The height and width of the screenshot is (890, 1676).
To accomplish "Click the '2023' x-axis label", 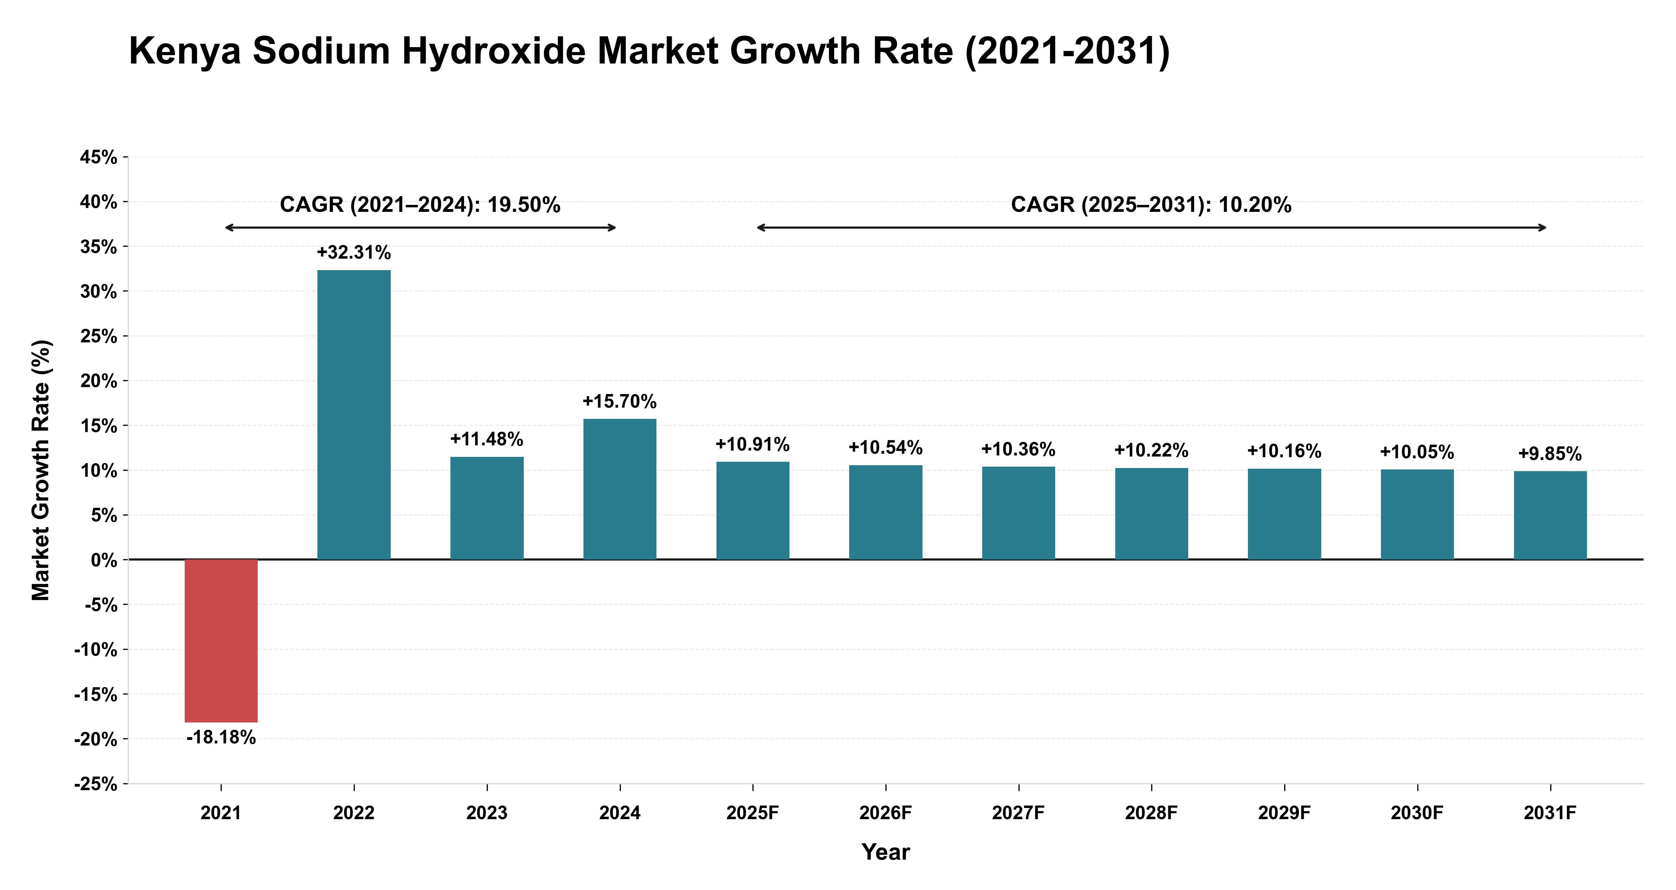I will [487, 813].
